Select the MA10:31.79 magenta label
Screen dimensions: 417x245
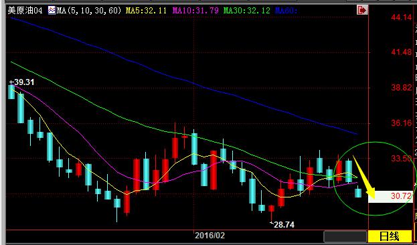[x=195, y=11]
